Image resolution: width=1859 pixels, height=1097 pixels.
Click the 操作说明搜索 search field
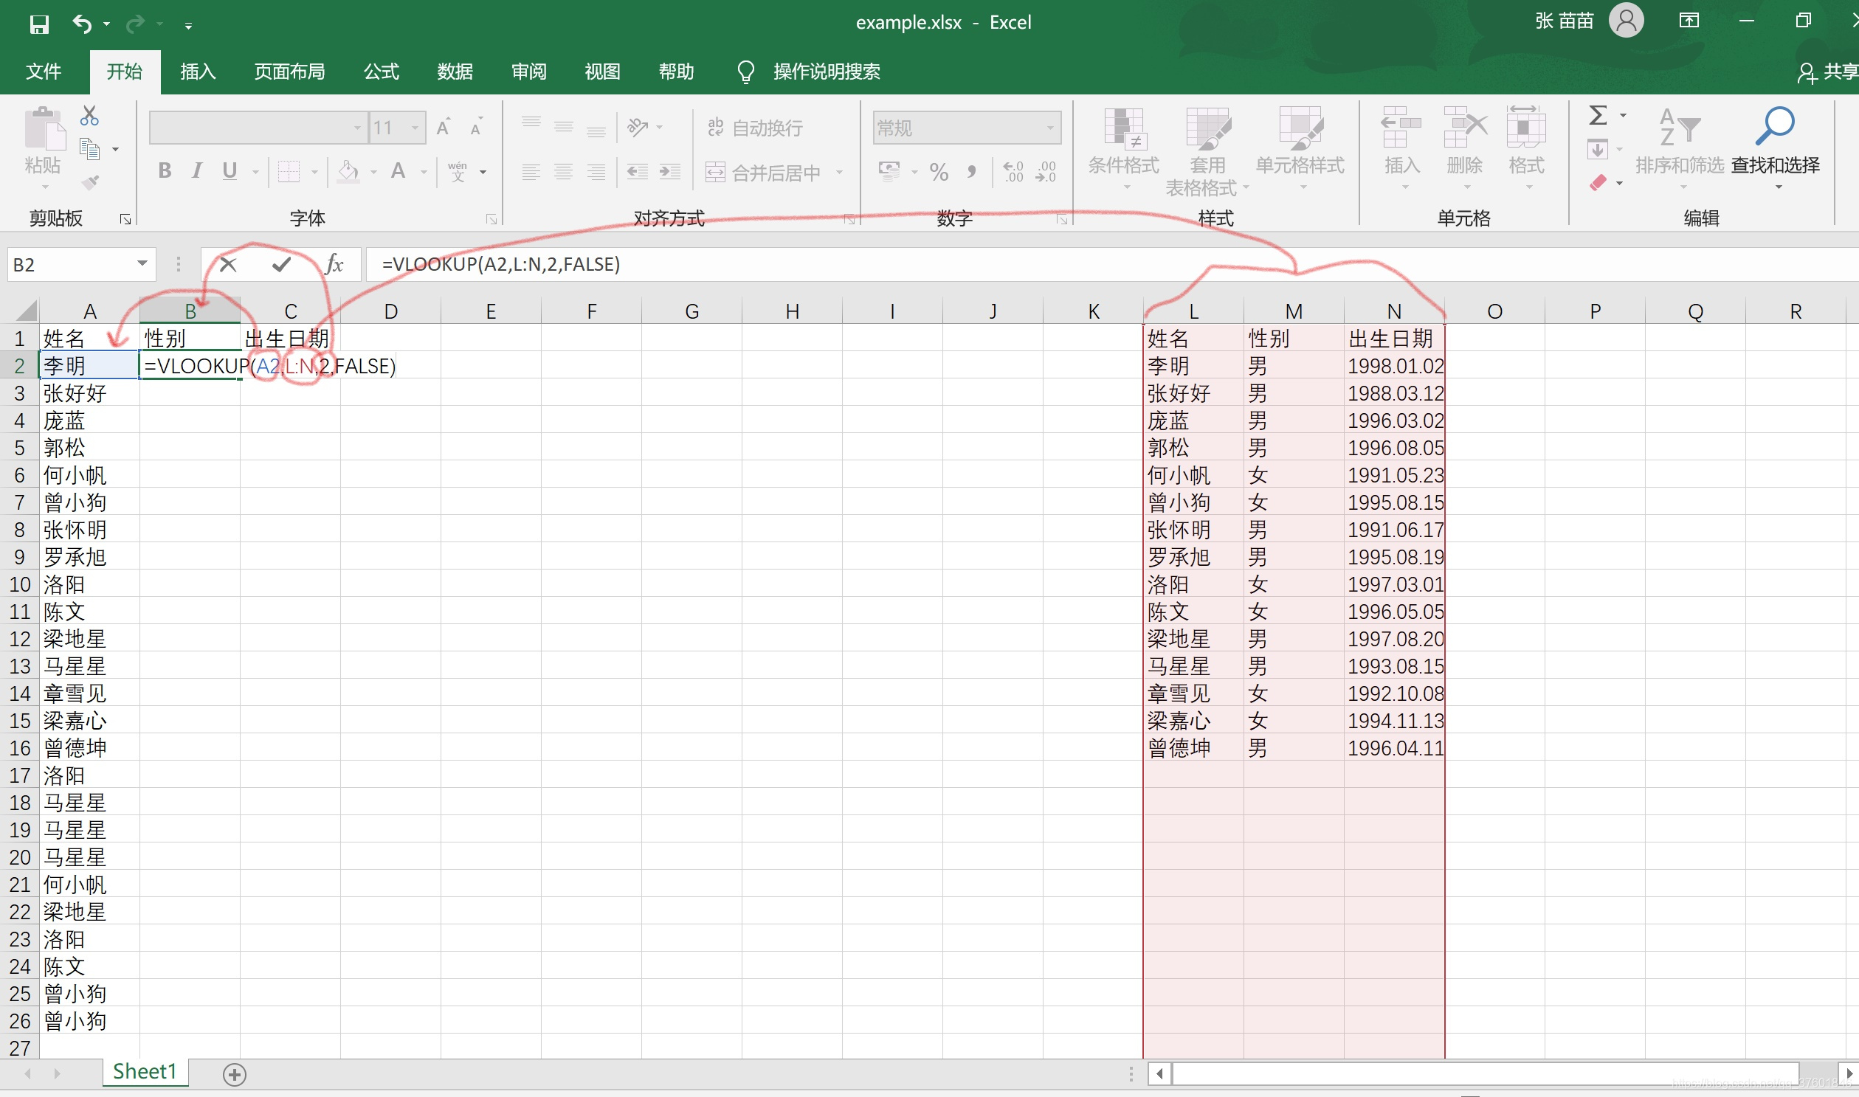(826, 72)
